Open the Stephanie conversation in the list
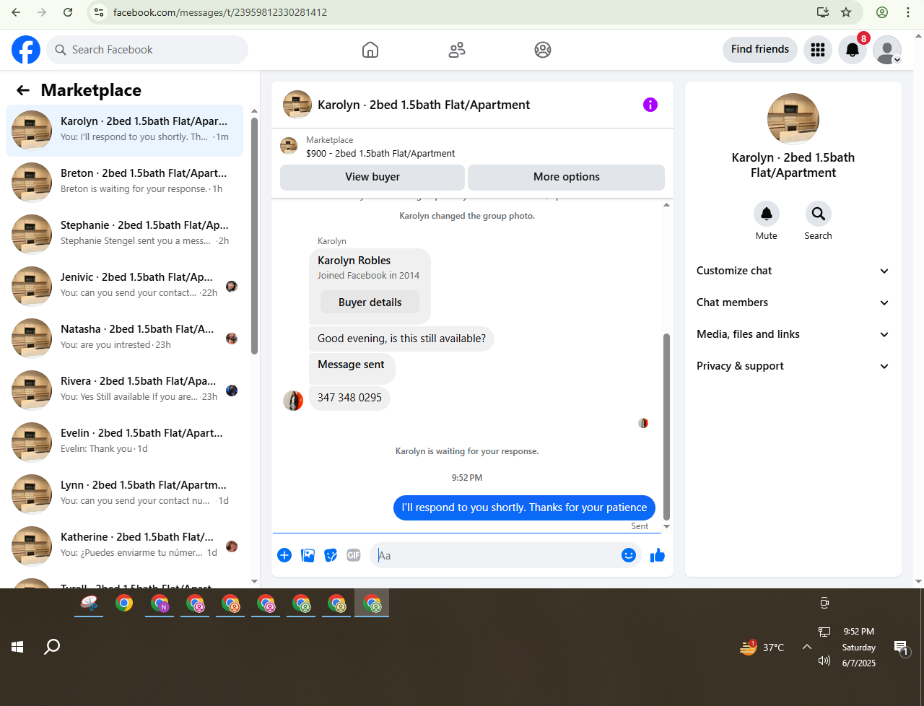Viewport: 924px width, 706px height. (124, 234)
